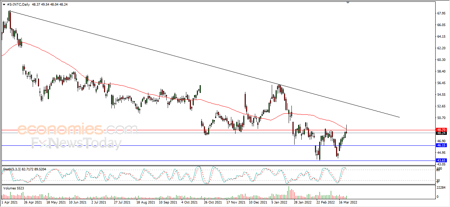
Task: Click the 60.30 price scale value
Action: click(441, 60)
